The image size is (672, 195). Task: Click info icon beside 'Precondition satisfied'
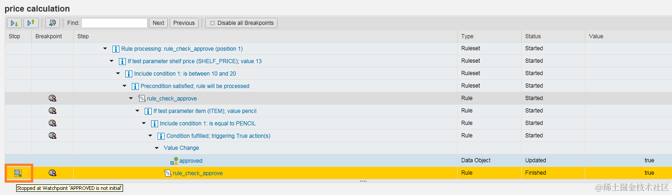click(136, 86)
